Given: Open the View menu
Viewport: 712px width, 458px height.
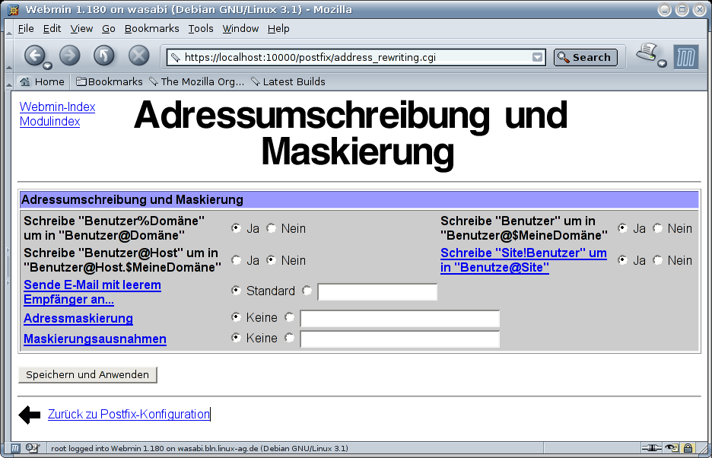Looking at the screenshot, I should pos(81,29).
